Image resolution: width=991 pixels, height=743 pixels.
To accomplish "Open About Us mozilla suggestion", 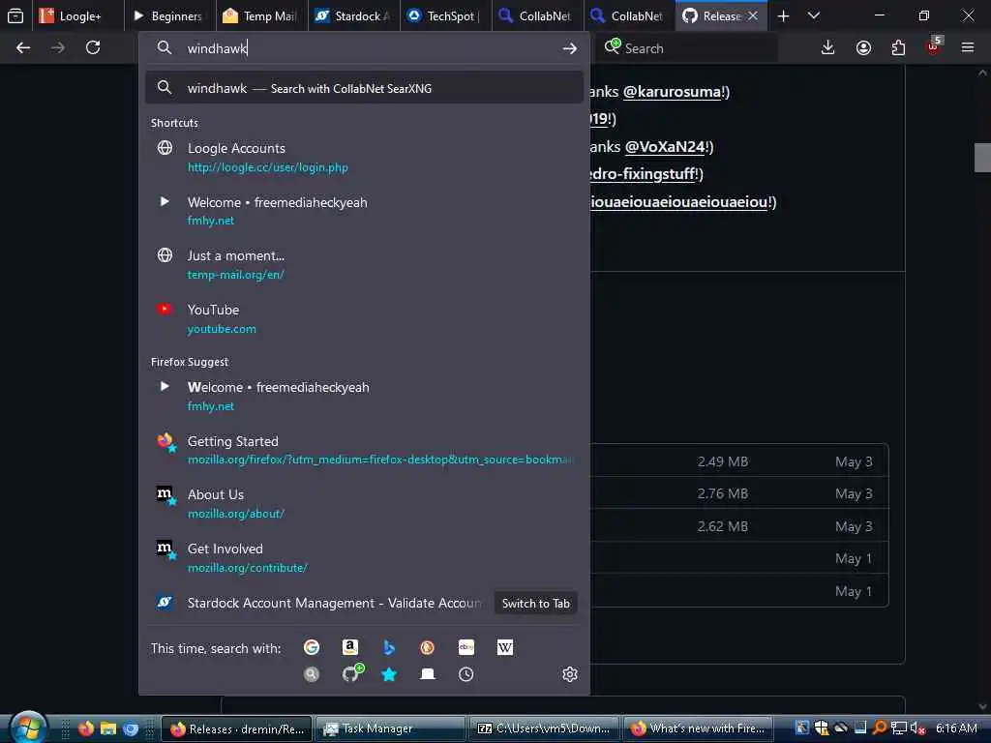I will tap(365, 503).
